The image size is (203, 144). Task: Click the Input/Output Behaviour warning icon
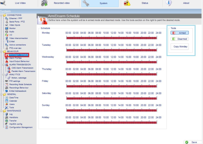7,61
